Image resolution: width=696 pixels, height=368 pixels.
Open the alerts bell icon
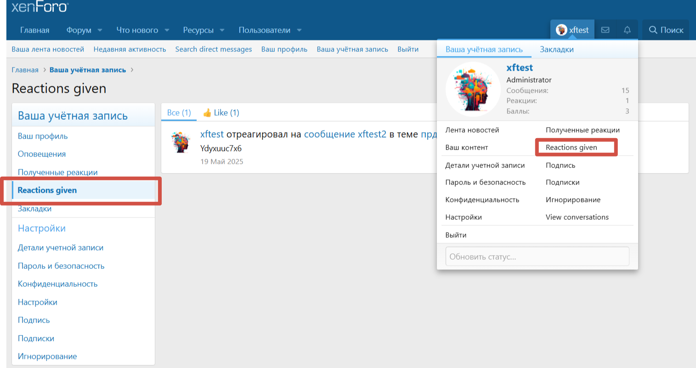click(627, 30)
